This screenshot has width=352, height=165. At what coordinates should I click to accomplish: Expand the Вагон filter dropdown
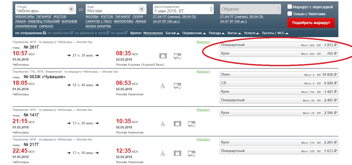point(234,33)
